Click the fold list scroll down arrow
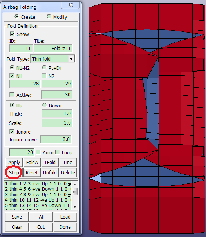 pos(75,207)
